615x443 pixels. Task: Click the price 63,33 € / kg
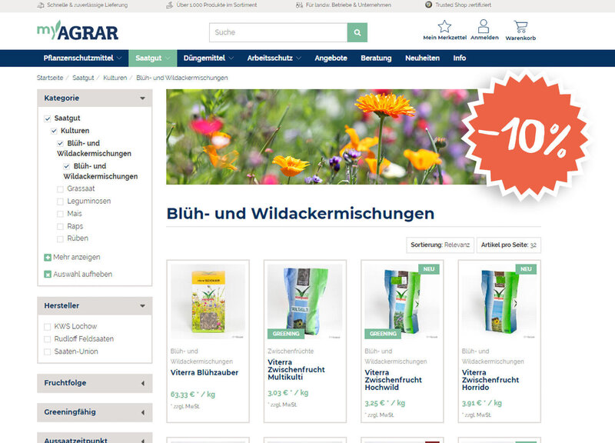coord(193,395)
